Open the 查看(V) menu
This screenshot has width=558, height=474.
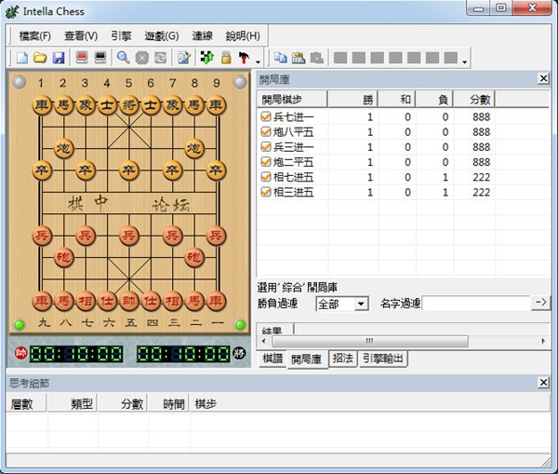point(81,36)
